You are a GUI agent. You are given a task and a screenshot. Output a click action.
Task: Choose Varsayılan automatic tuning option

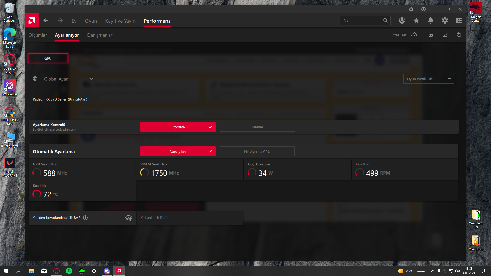click(178, 152)
